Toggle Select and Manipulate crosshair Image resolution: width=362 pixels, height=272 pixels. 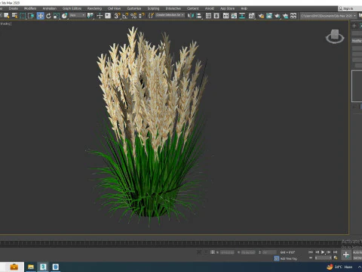[x=100, y=16]
